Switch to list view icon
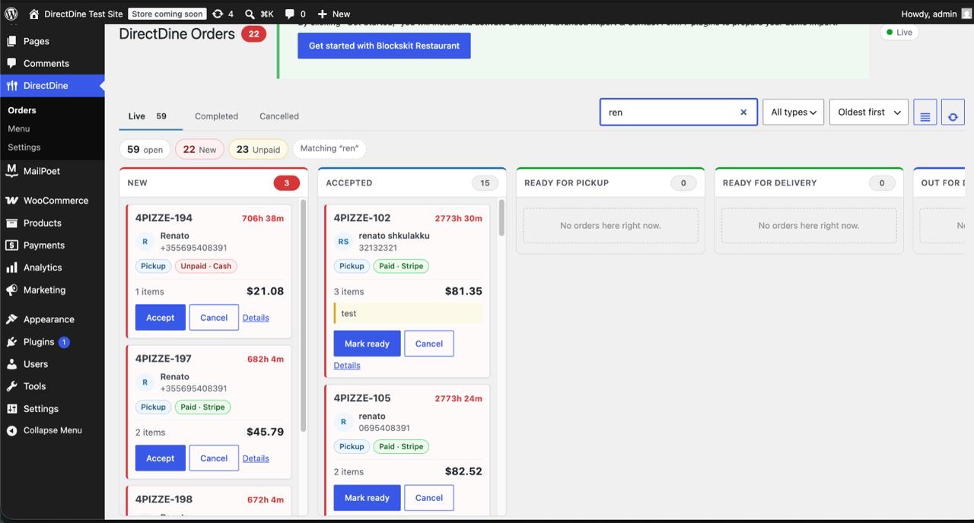 coord(925,113)
